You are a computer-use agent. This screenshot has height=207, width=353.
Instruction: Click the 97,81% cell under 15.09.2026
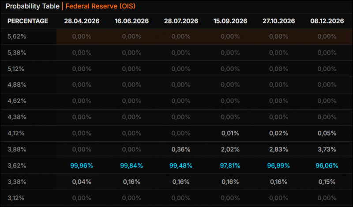(230, 166)
